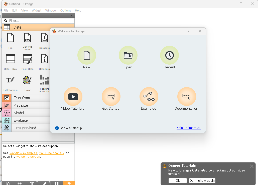Toggle the grid alignment toolbar icon

(x=20, y=183)
